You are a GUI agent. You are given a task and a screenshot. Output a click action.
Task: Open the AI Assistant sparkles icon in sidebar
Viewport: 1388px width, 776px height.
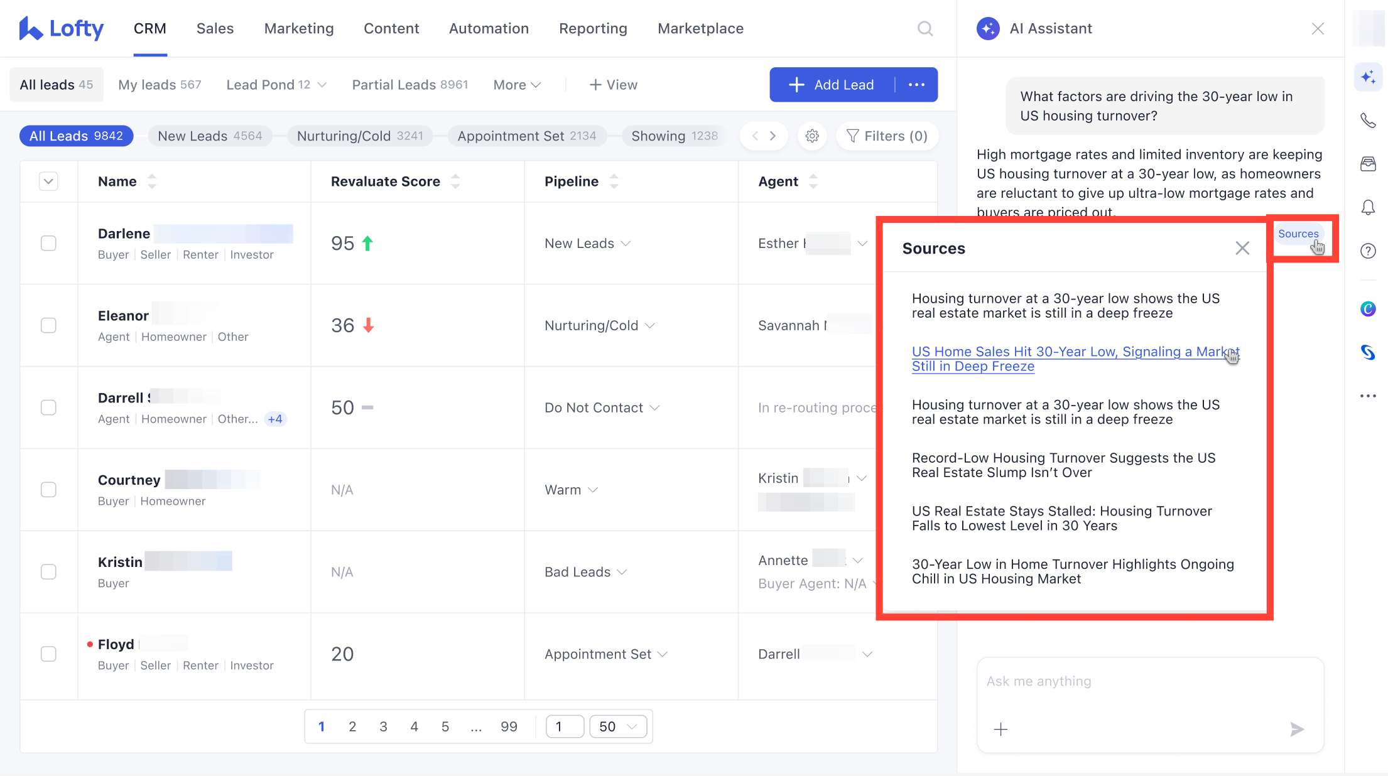(x=1368, y=77)
